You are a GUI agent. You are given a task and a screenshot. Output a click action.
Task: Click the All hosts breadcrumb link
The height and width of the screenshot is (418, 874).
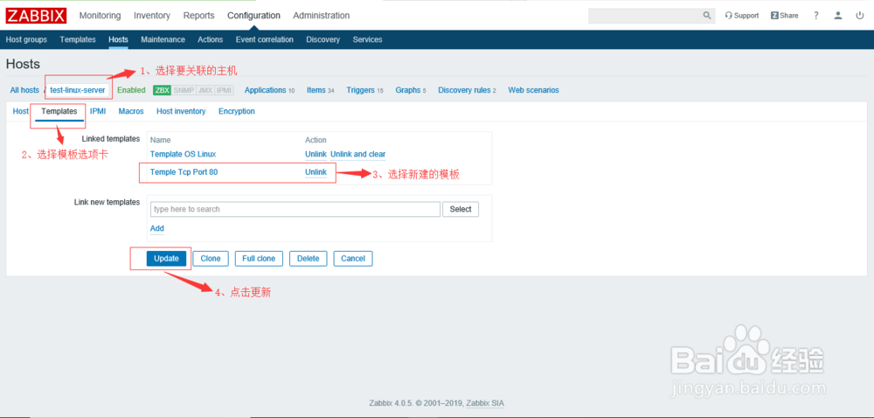[x=24, y=90]
